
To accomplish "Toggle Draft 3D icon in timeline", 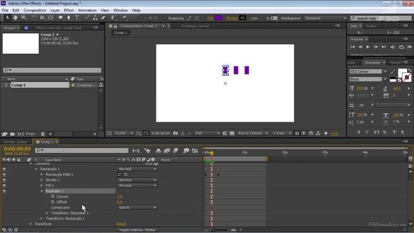I will coord(147,151).
